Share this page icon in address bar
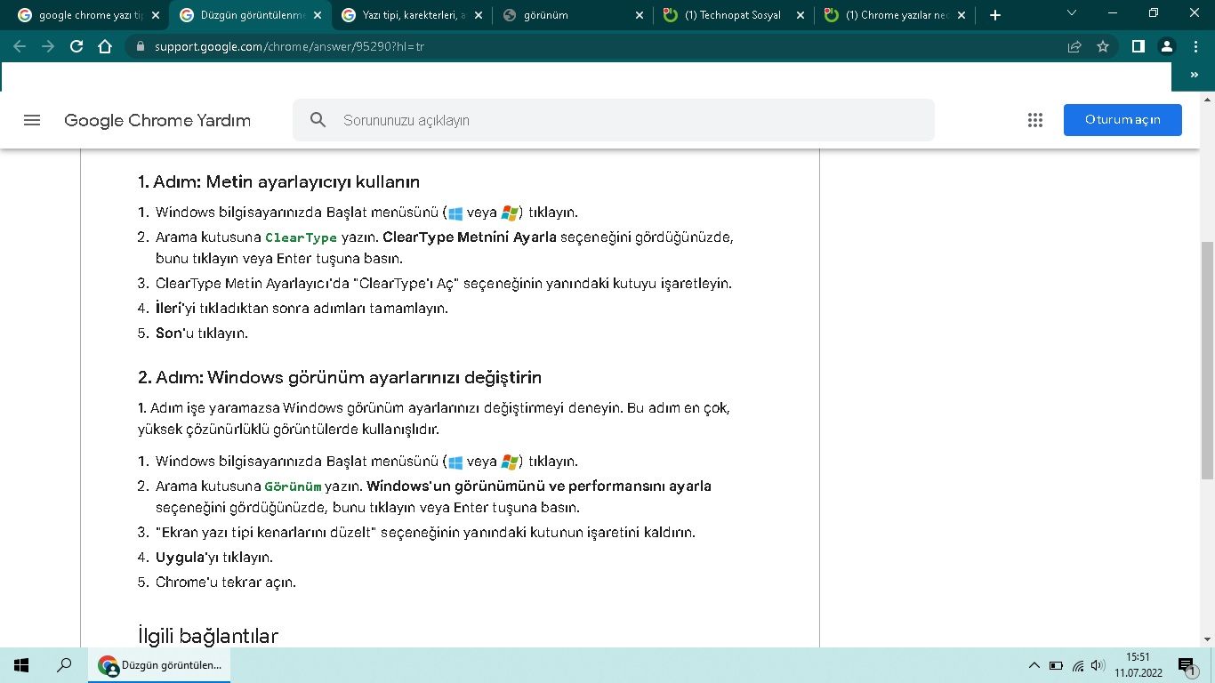 (x=1074, y=46)
